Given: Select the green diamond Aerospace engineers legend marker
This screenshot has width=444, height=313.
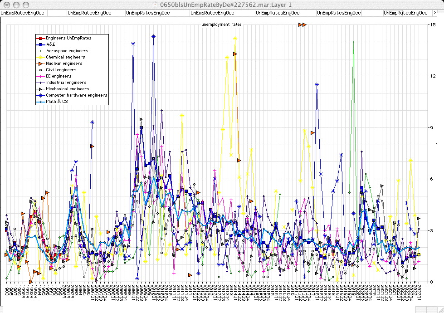Looking at the screenshot, I should (41, 51).
